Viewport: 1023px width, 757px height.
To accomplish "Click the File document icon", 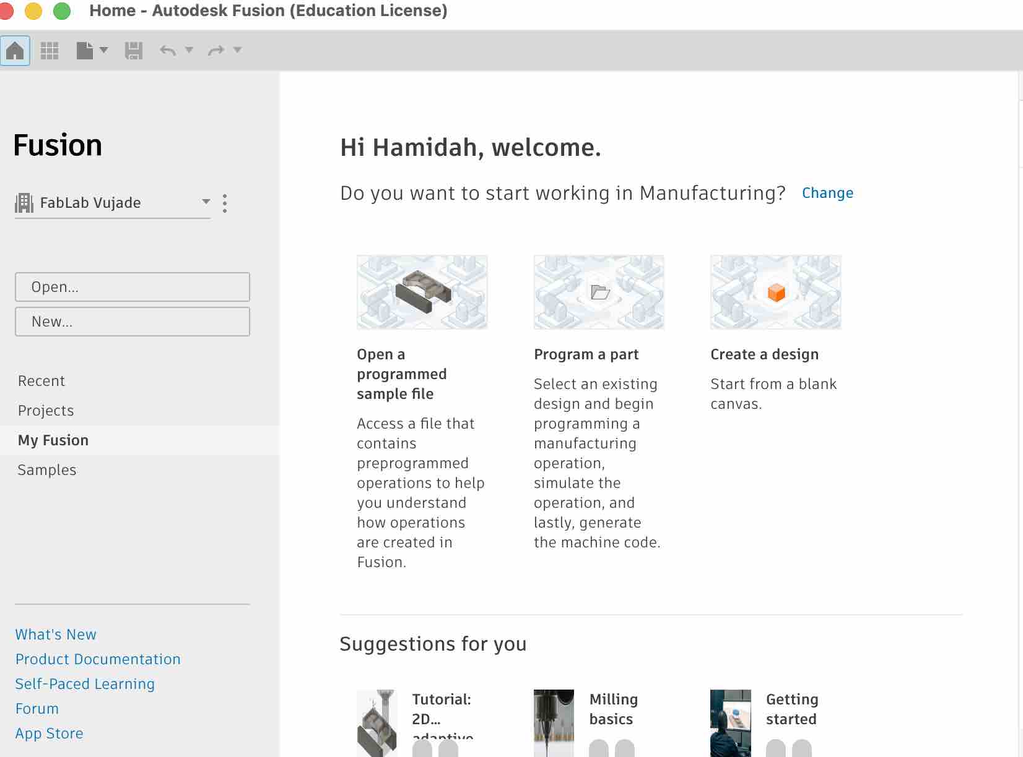I will point(85,50).
